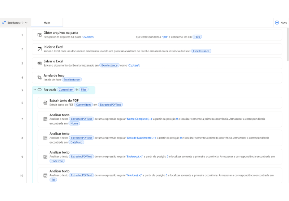The height and width of the screenshot is (201, 289).
Task: Click the 'Endereço(.+)' regex text
Action: [x=134, y=157]
